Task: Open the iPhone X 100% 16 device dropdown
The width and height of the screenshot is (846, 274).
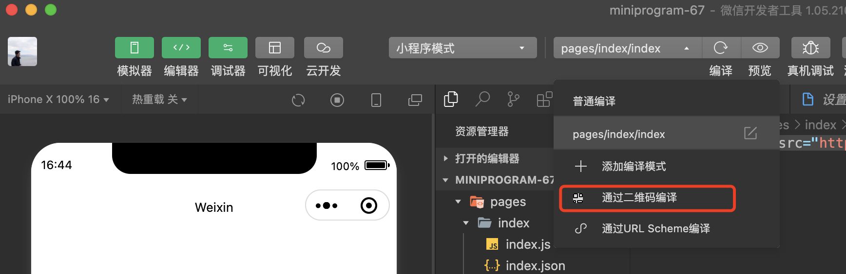Action: coord(58,100)
